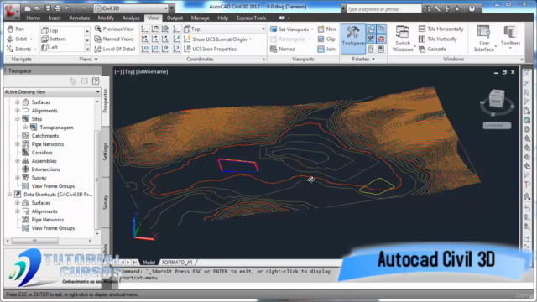Open the Civil 3D workspace dropdown
The image size is (537, 302).
132,8
